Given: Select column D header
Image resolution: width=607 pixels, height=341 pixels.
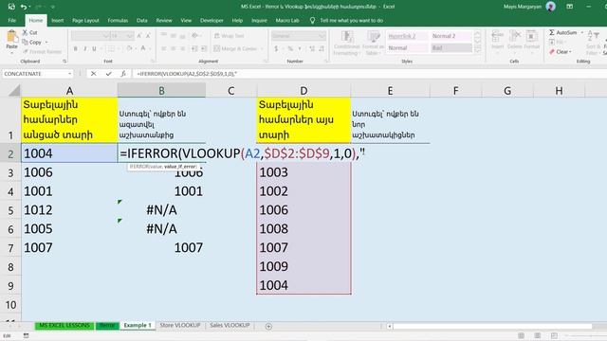Looking at the screenshot, I should pyautogui.click(x=303, y=91).
